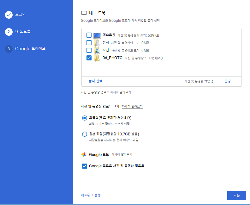Enable the 사진 folder checkbox
The image size is (250, 205).
click(89, 50)
